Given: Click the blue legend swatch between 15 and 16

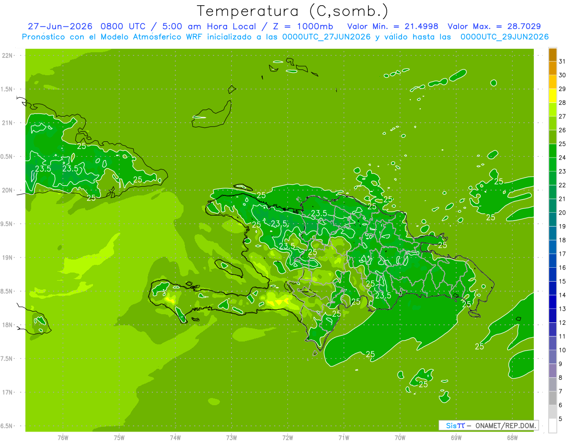Looking at the screenshot, I should click(x=552, y=274).
